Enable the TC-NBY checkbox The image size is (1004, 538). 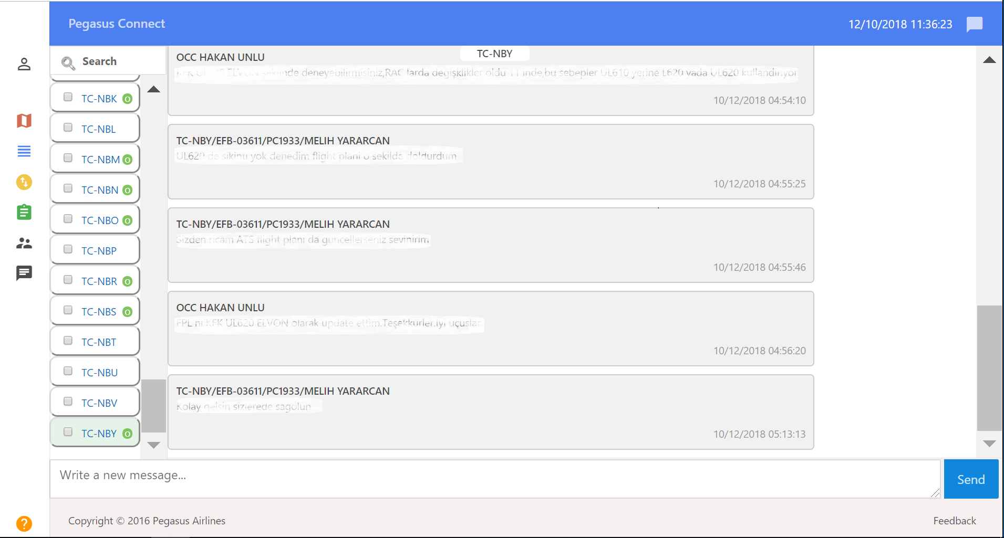(68, 432)
